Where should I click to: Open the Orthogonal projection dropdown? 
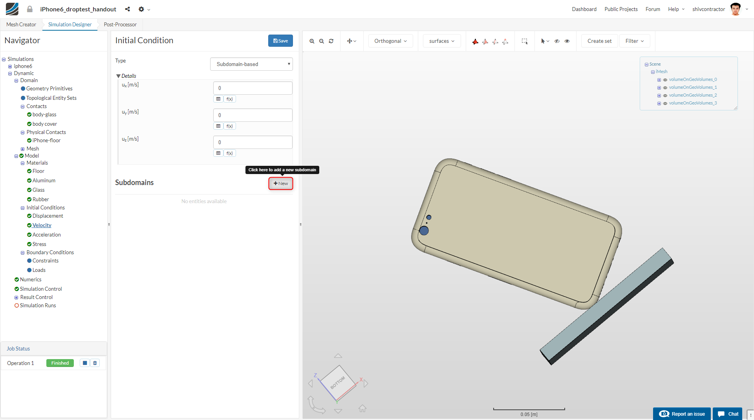click(390, 41)
